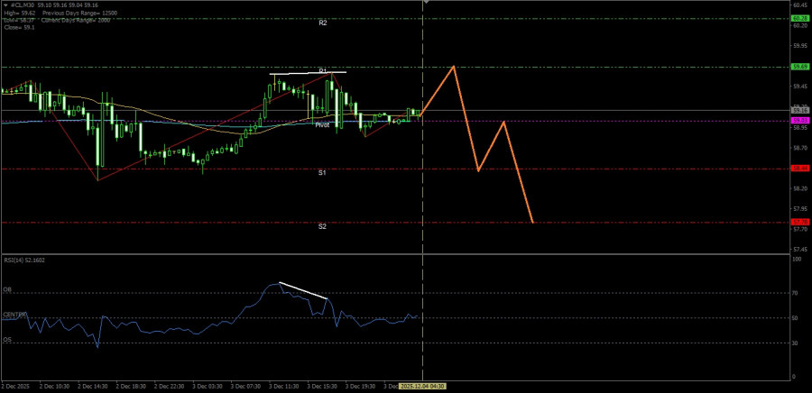Click the S1 support level label

322,172
